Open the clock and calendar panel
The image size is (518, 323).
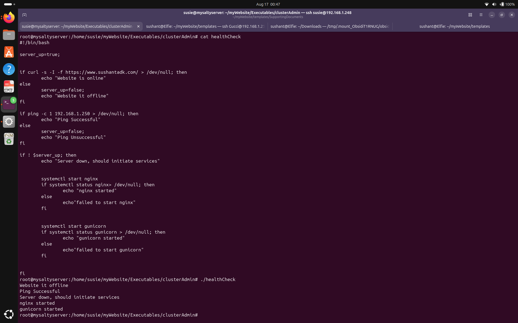click(x=268, y=4)
